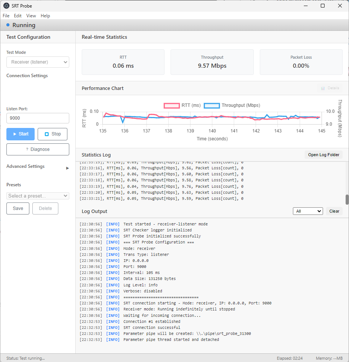349x362 pixels.
Task: Click the SRT Probe app icon in title bar
Action: (6, 6)
